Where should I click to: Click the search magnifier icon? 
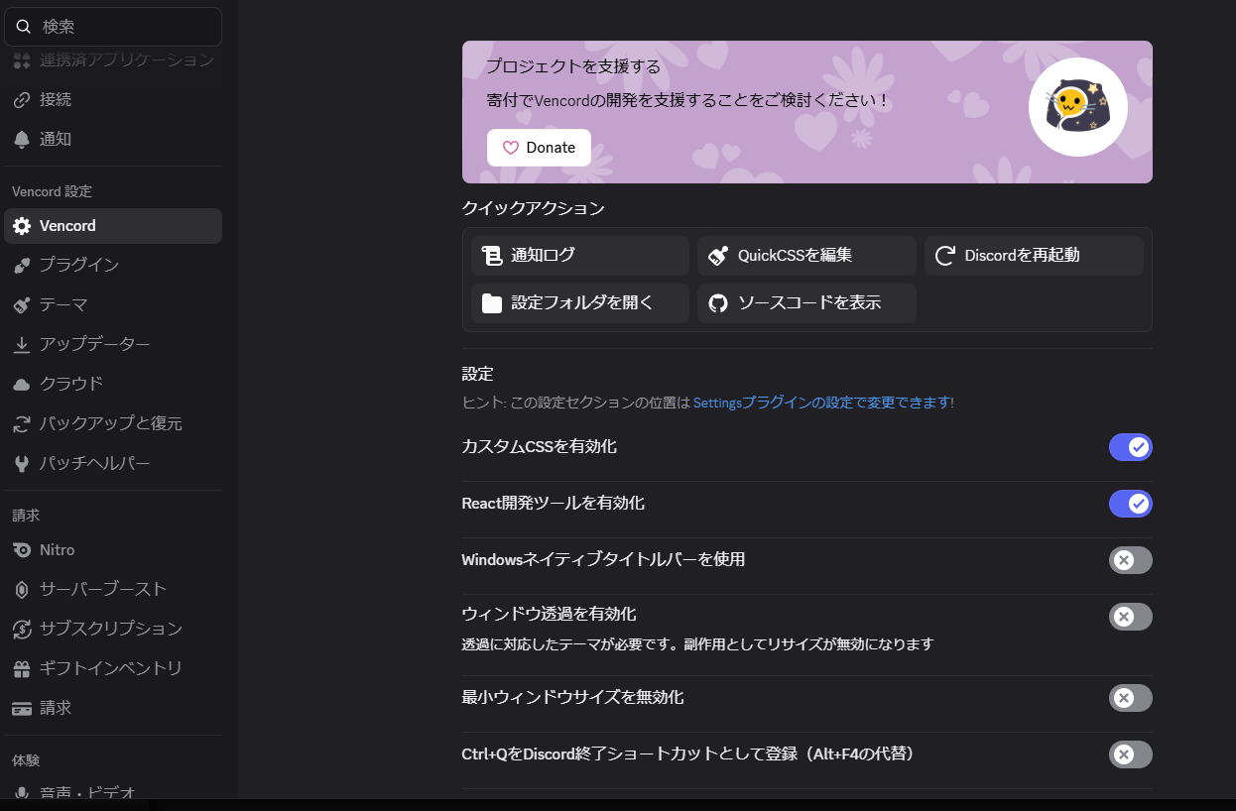click(x=24, y=27)
